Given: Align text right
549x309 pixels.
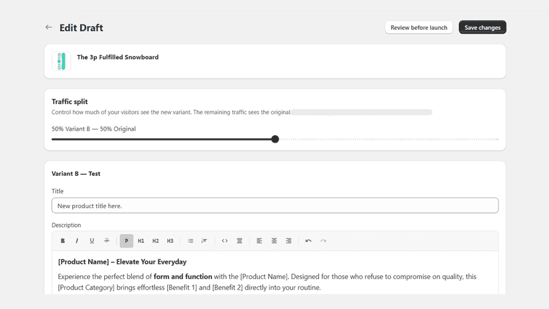Looking at the screenshot, I should 288,241.
